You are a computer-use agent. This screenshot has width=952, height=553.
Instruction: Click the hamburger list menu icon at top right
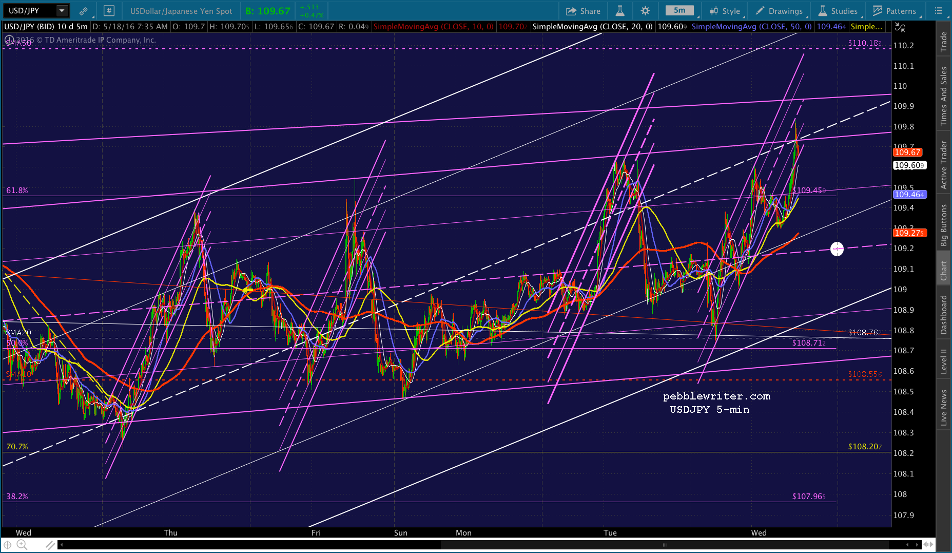[938, 11]
